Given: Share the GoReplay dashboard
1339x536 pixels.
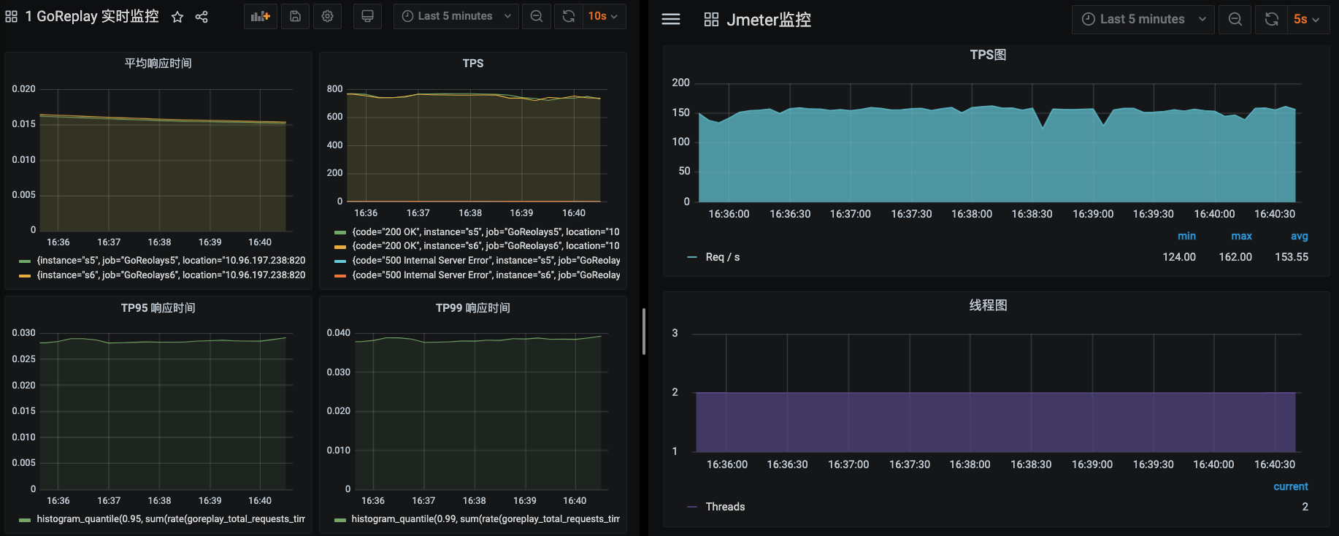Looking at the screenshot, I should pyautogui.click(x=202, y=16).
